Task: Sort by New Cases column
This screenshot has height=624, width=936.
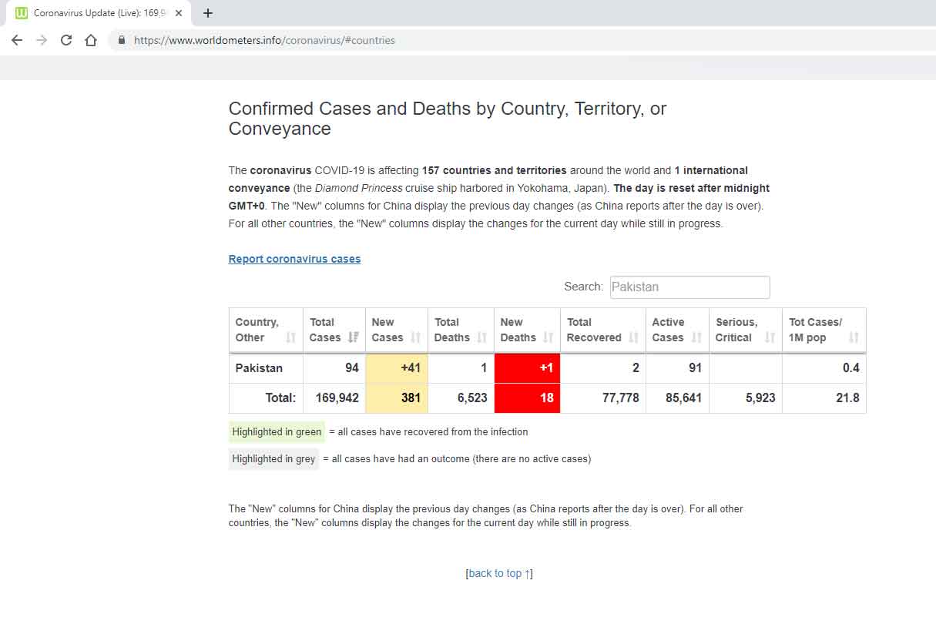Action: point(397,330)
